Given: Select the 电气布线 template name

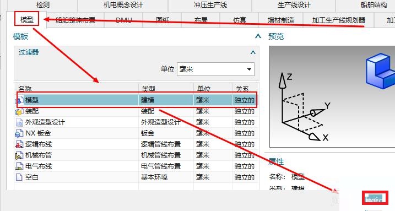Looking at the screenshot, I should click(39, 166).
